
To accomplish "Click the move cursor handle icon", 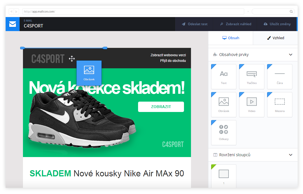I will [x=72, y=59].
